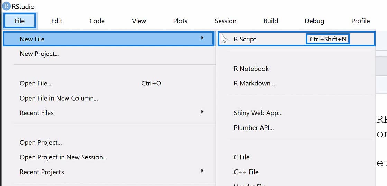Create a new C++ File
387x186 pixels.
pos(246,172)
